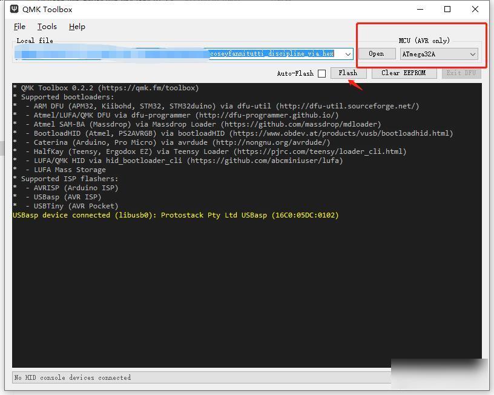The height and width of the screenshot is (395, 494).
Task: Expand the MCU ATmega32A dropdown
Action: pos(439,54)
